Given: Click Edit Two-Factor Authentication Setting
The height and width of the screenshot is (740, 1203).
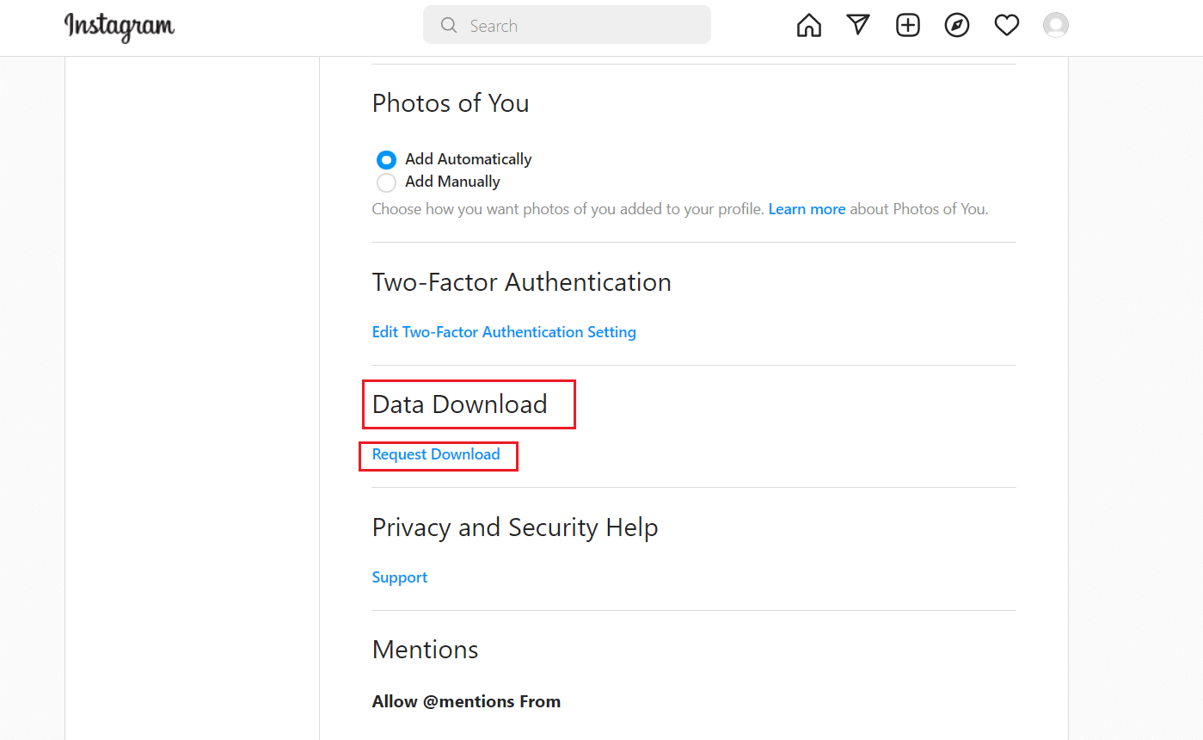Looking at the screenshot, I should (x=504, y=331).
